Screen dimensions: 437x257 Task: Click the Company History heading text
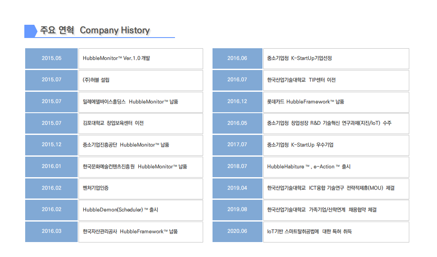[x=114, y=30]
